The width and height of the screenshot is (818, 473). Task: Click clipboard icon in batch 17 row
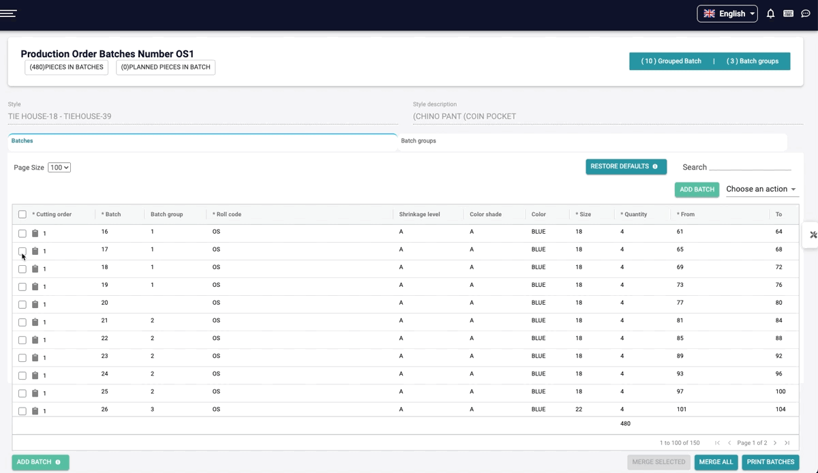35,251
